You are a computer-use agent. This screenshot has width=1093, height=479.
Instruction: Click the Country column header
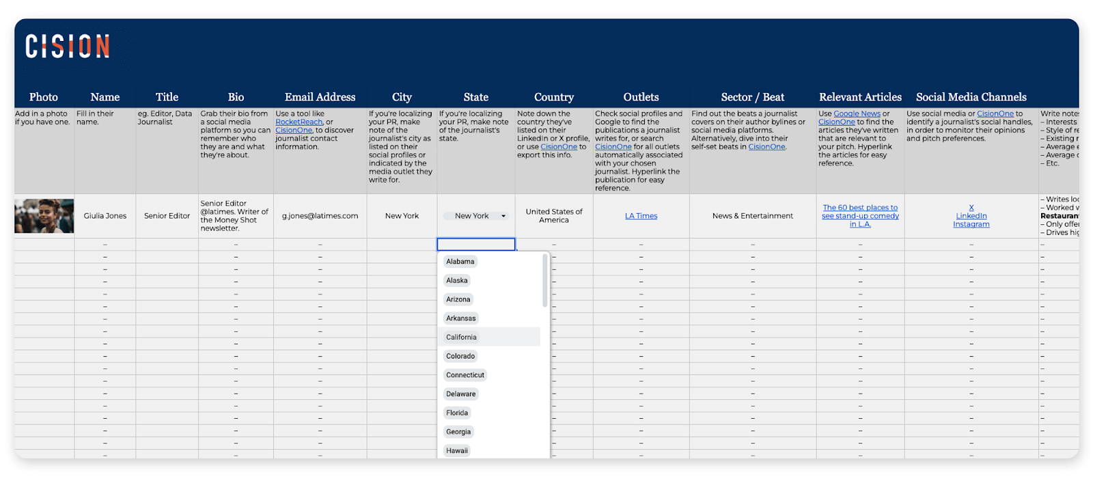click(554, 97)
